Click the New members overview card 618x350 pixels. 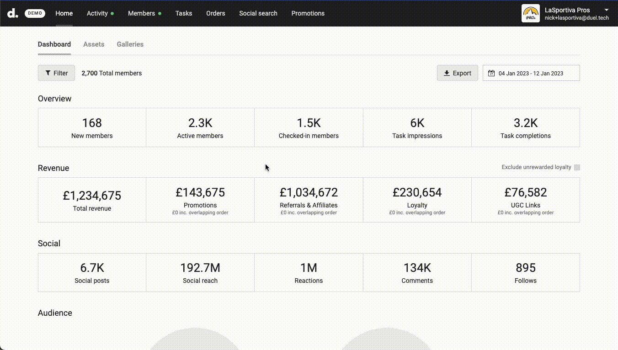(92, 127)
